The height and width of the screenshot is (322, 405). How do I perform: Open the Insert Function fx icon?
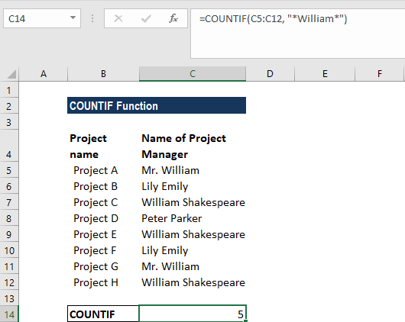pyautogui.click(x=173, y=18)
